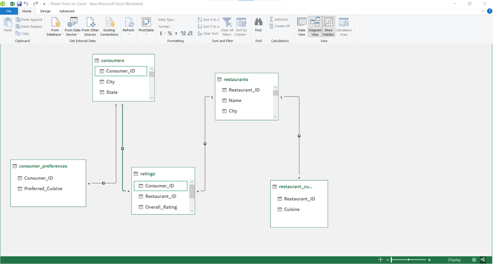This screenshot has width=493, height=264.
Task: Click the Refresh data button
Action: [x=128, y=26]
